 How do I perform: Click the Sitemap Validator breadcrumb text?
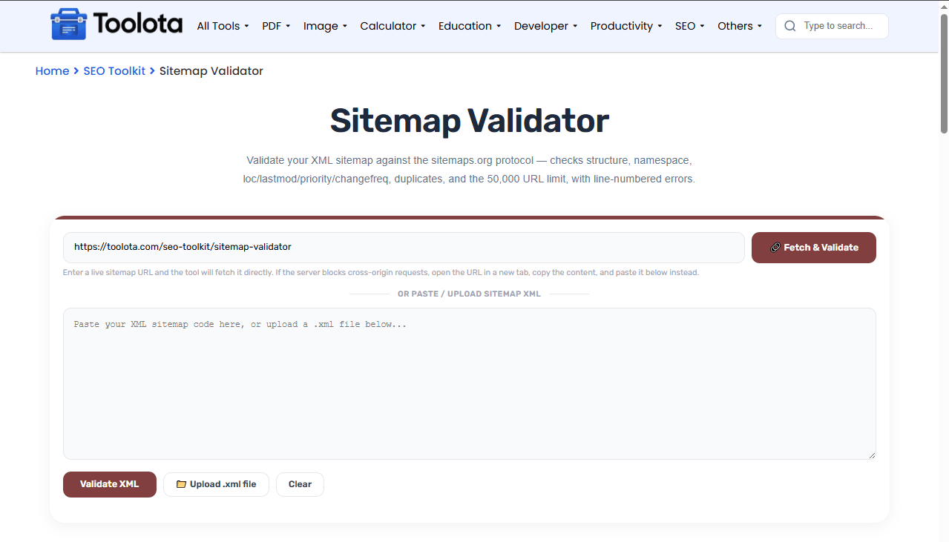click(211, 71)
